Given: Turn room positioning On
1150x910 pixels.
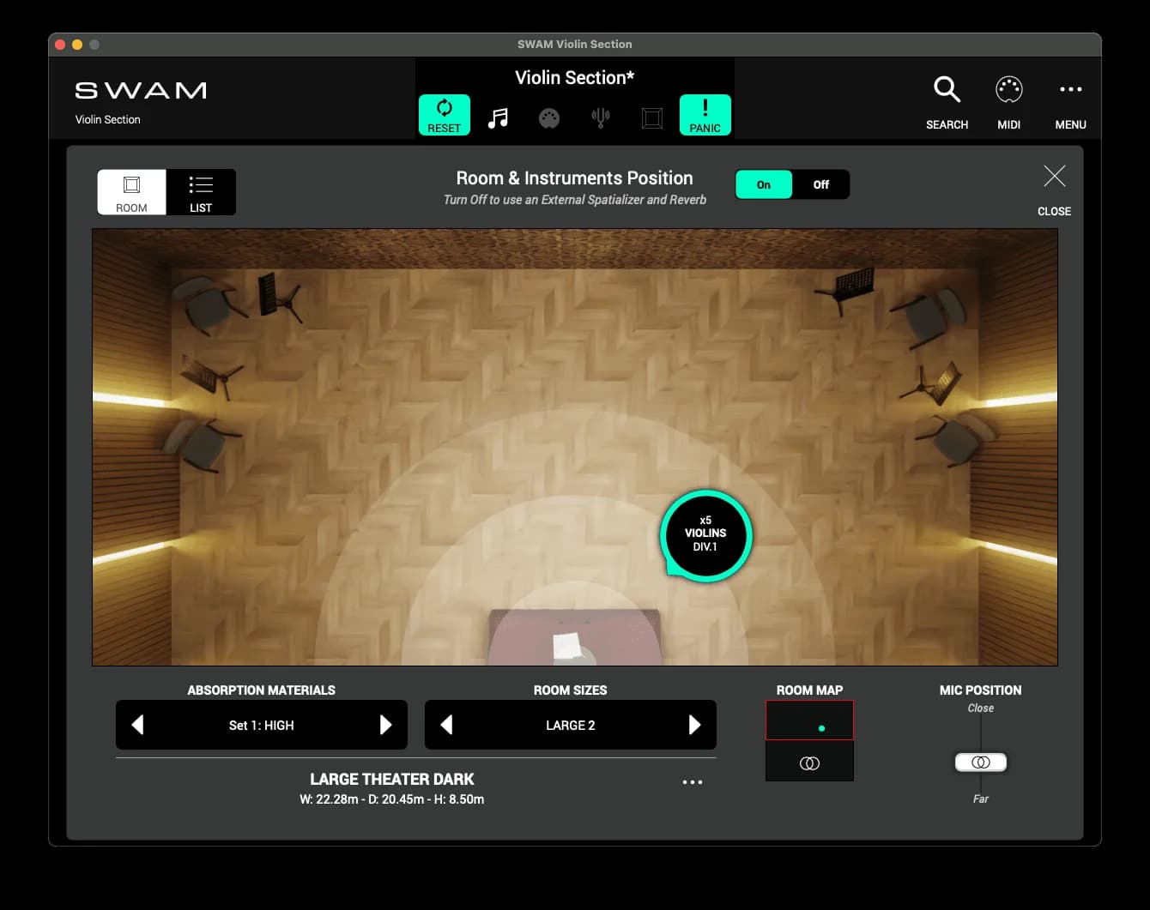Looking at the screenshot, I should coord(764,184).
